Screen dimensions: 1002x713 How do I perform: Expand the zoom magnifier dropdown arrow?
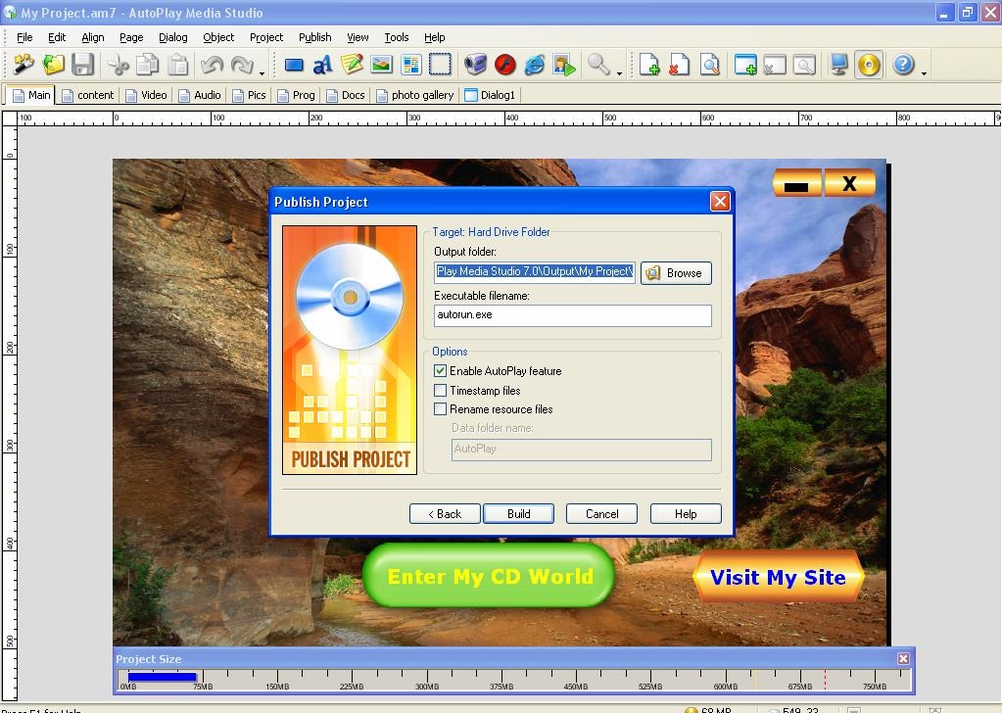(x=620, y=71)
